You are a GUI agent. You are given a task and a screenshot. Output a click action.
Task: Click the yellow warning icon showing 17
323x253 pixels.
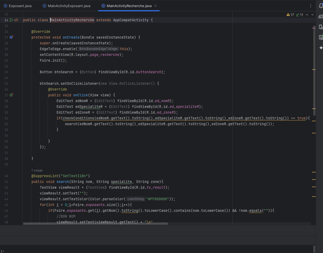pyautogui.click(x=290, y=15)
